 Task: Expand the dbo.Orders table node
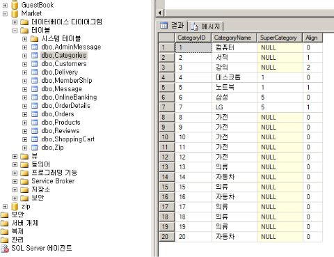[25, 114]
